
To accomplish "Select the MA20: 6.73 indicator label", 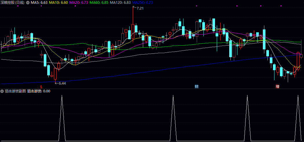I will (79, 3).
